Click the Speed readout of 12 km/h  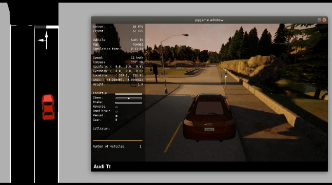coord(137,58)
